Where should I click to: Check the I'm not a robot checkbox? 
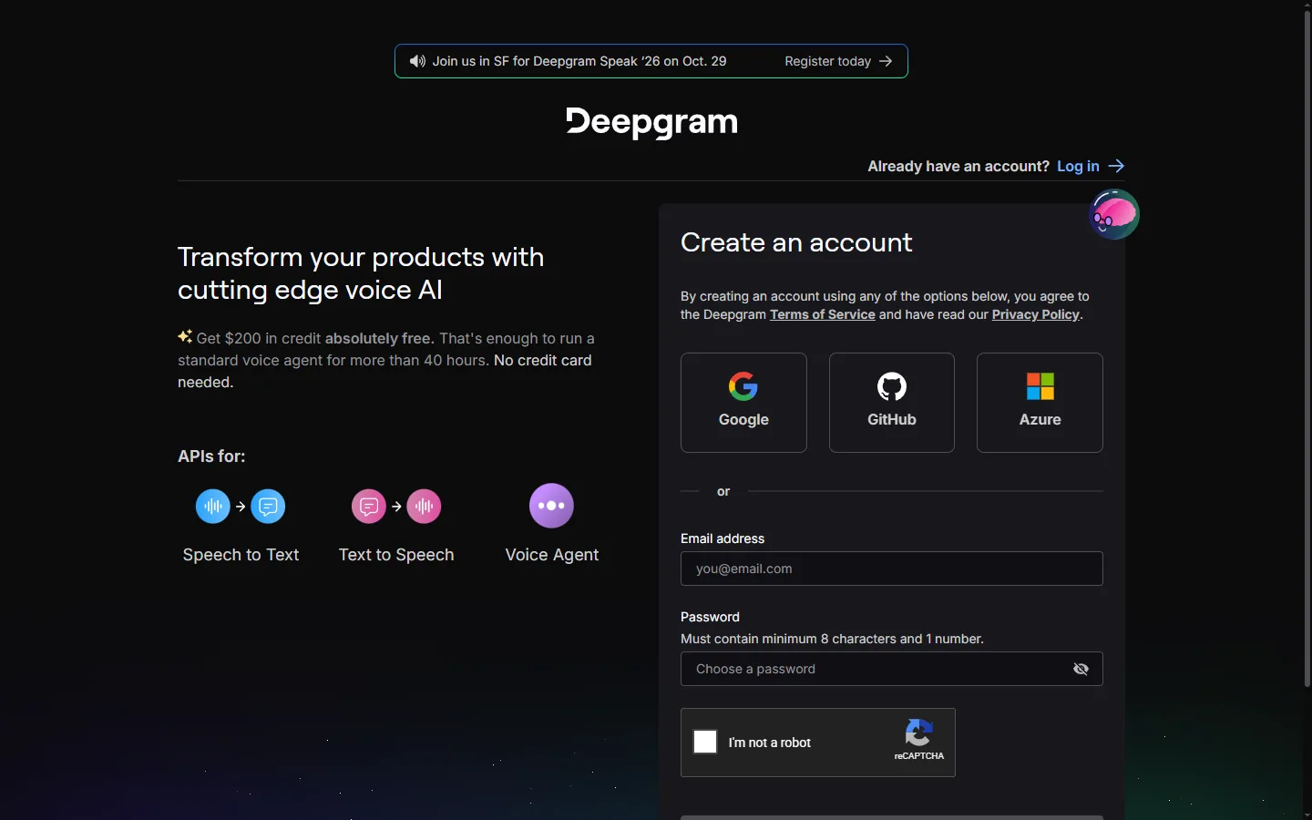(x=705, y=742)
